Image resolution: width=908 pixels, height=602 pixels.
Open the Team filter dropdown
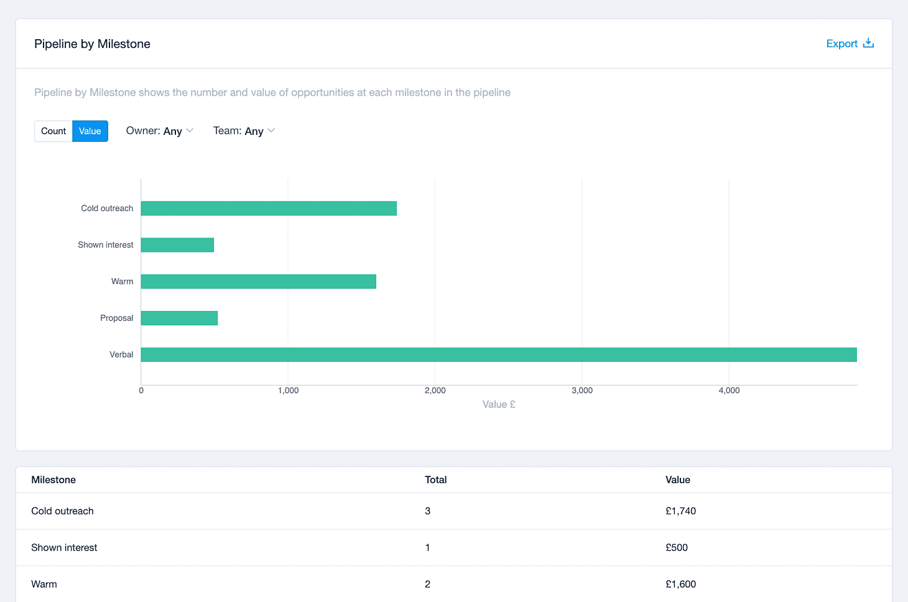point(244,131)
